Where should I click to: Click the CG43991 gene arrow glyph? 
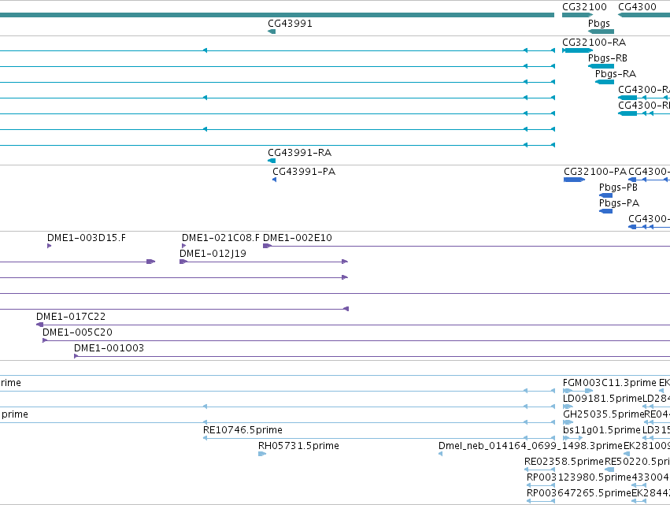pos(272,32)
